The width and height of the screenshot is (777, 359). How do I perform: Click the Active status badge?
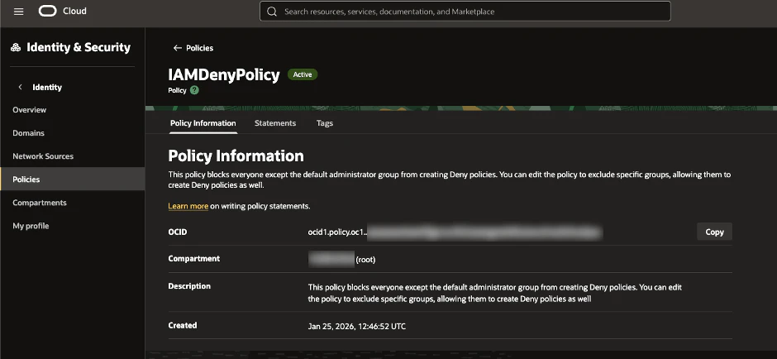coord(303,74)
